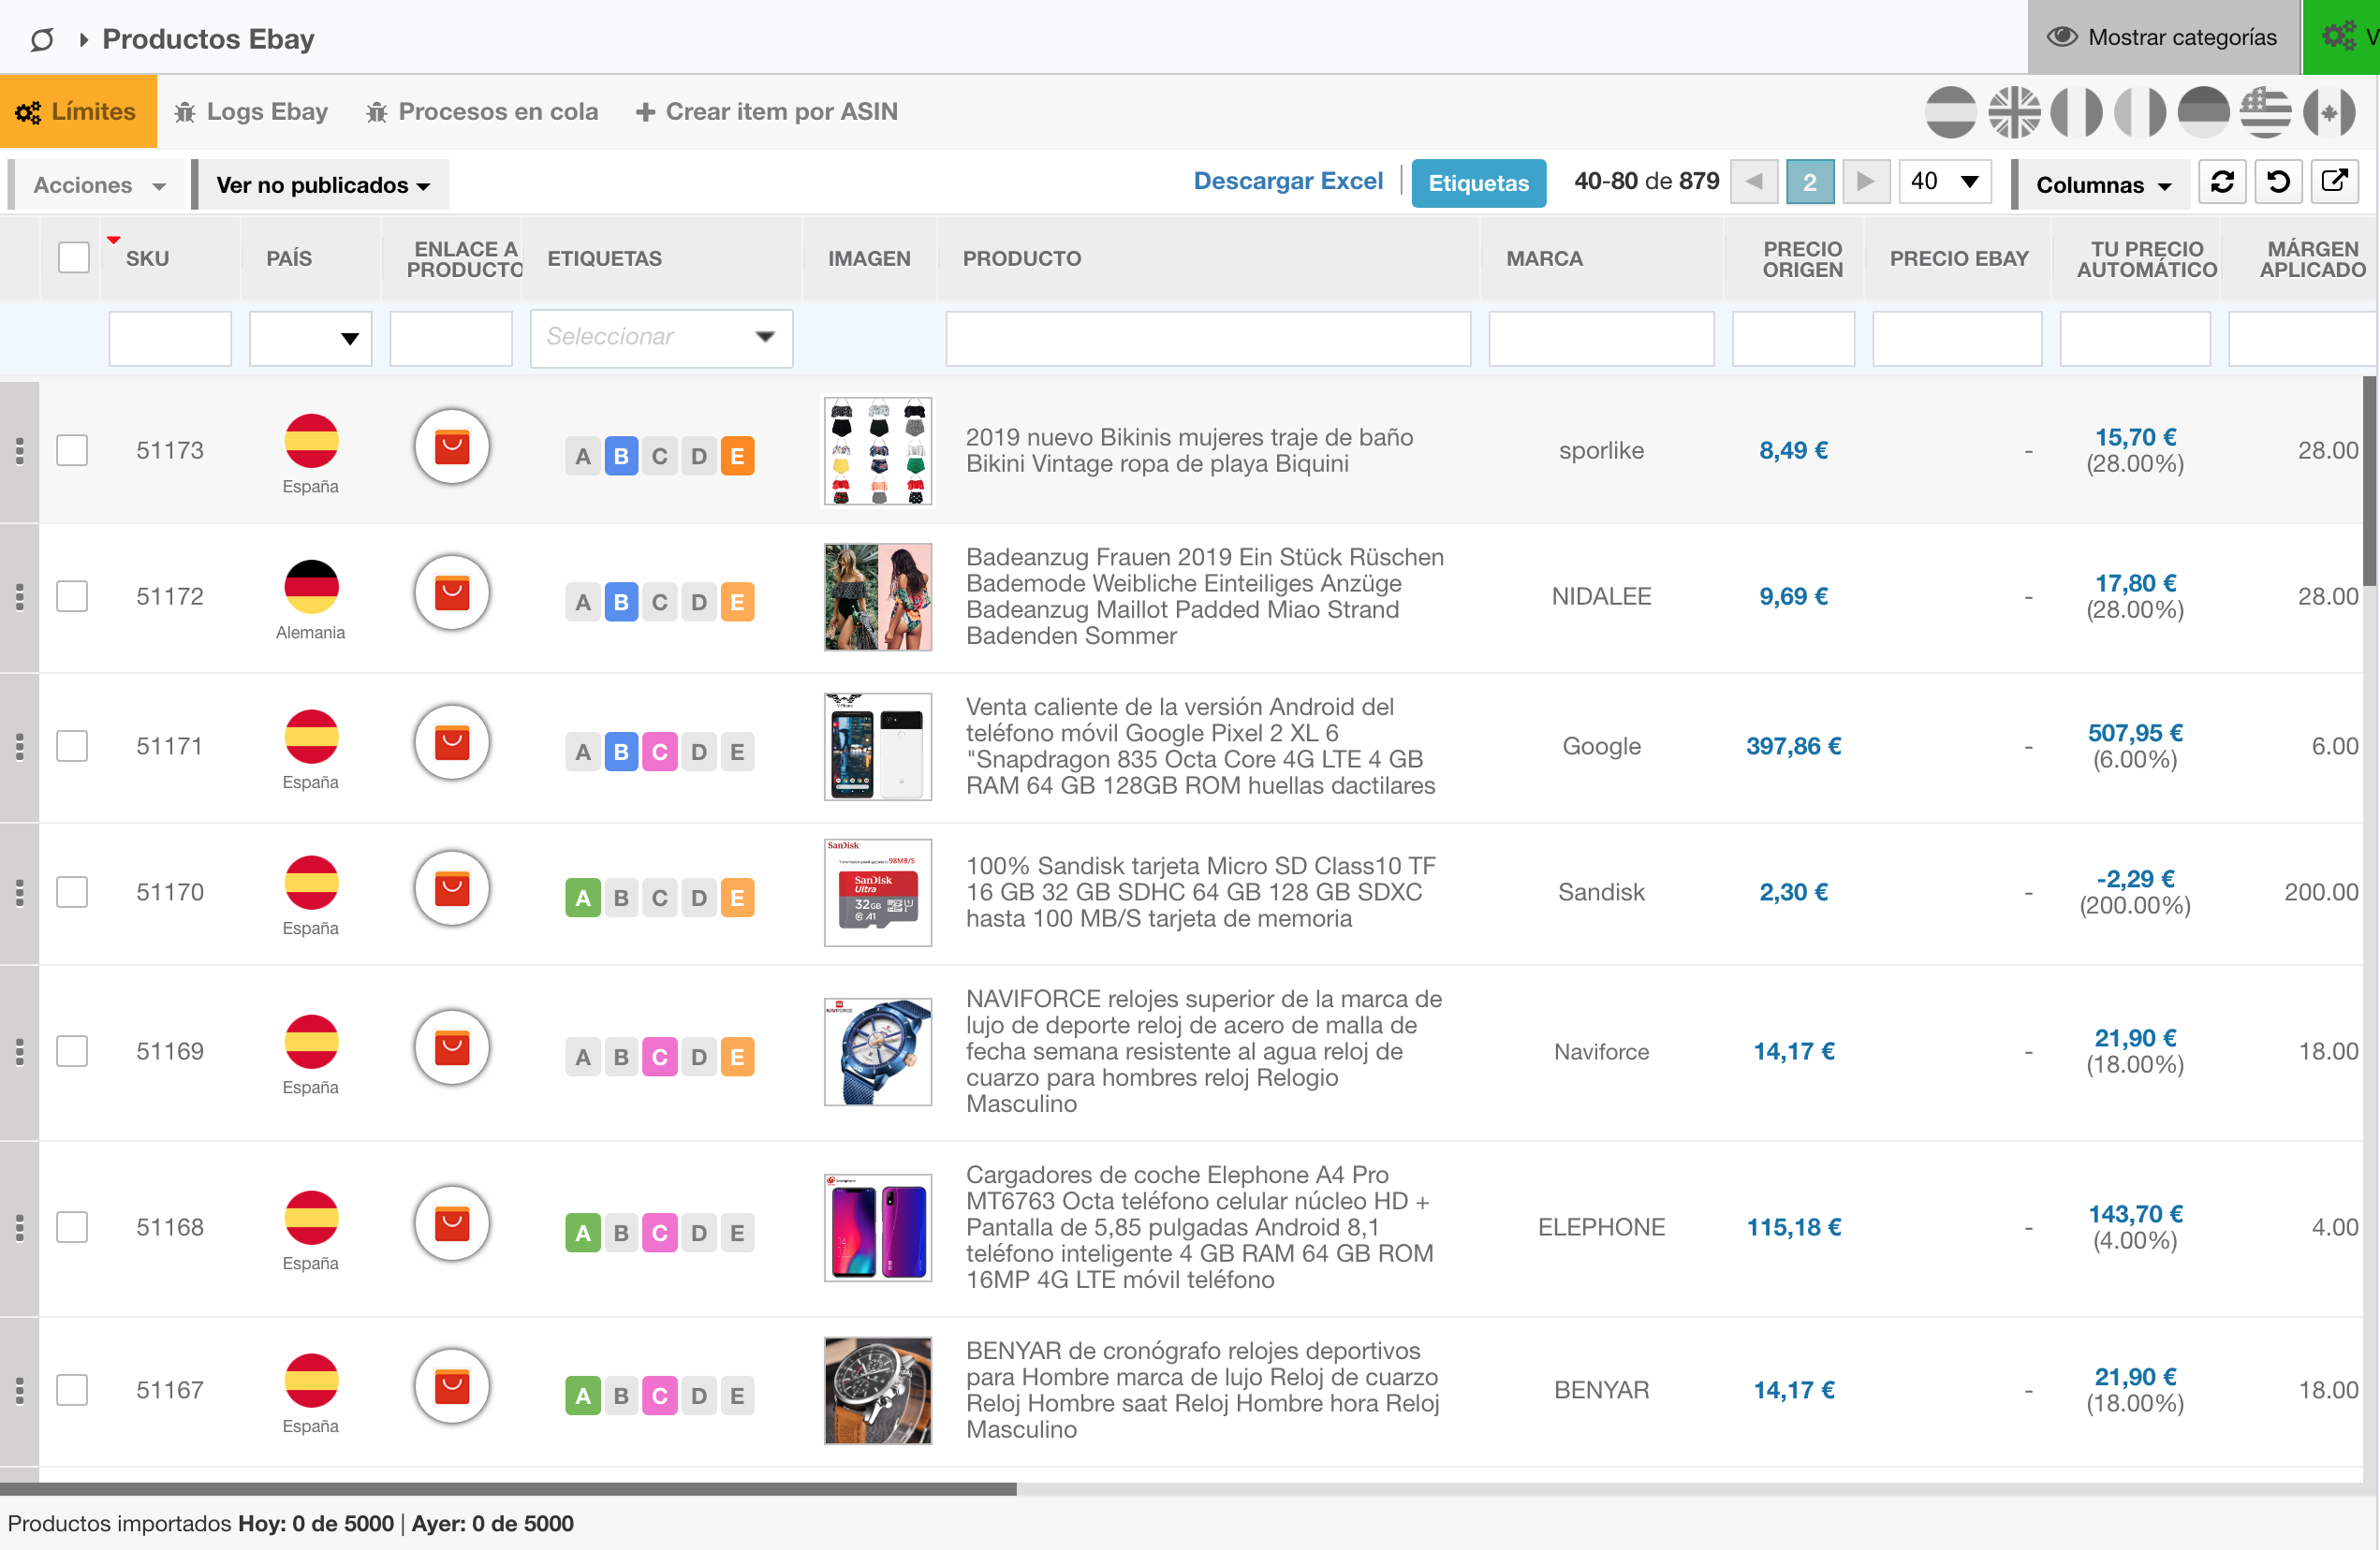
Task: Open AliExpress product link for SKU 51168
Action: pyautogui.click(x=452, y=1224)
